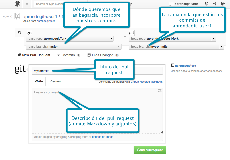Open account settings tools icon
Image resolution: width=230 pixels, height=160 pixels.
215,4
